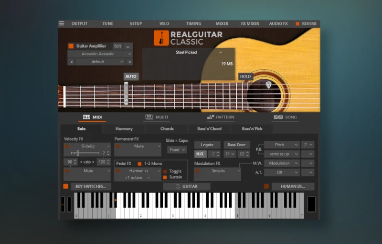Click the capo on the fretboard
The width and height of the screenshot is (382, 244).
(x=126, y=94)
